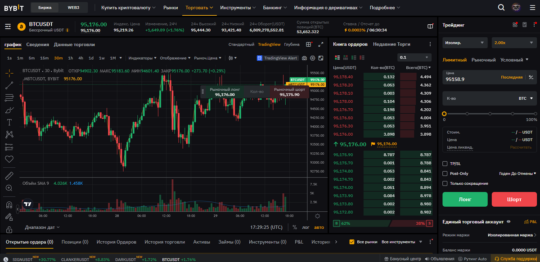
Task: Toggle the % scale on chart
Action: pos(295,227)
